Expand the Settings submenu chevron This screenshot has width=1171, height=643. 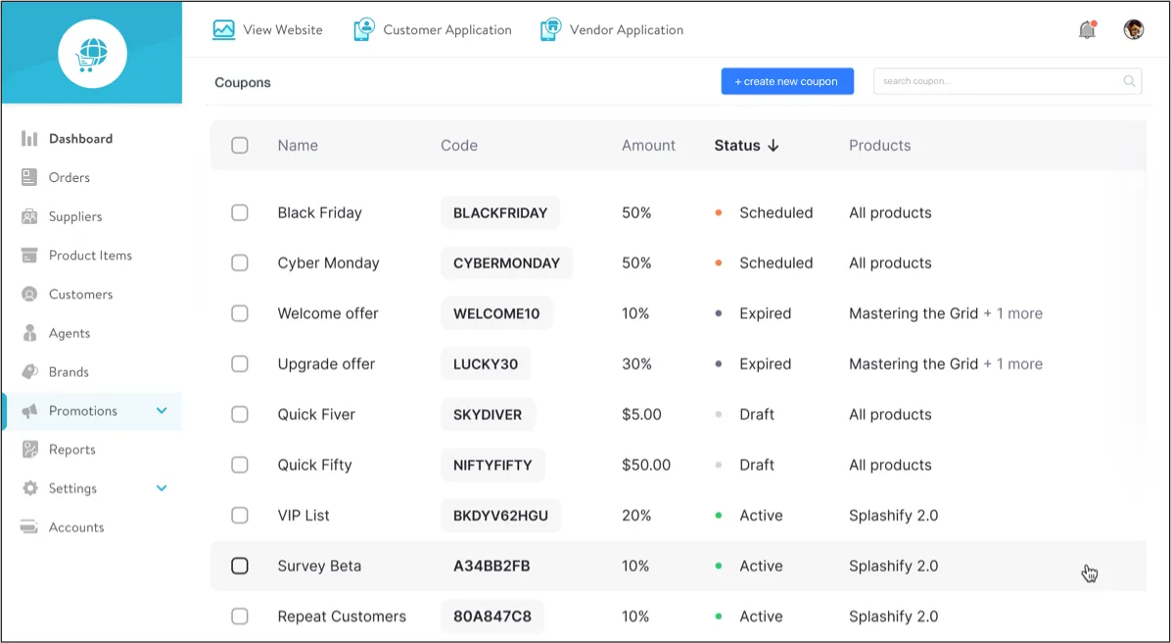(x=162, y=488)
